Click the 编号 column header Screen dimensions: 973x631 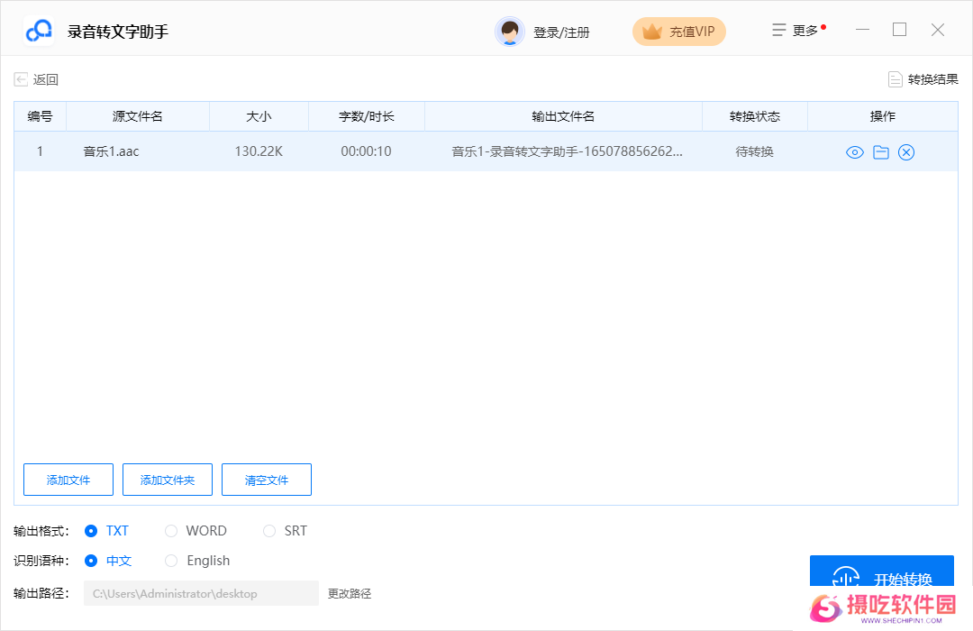[x=40, y=116]
